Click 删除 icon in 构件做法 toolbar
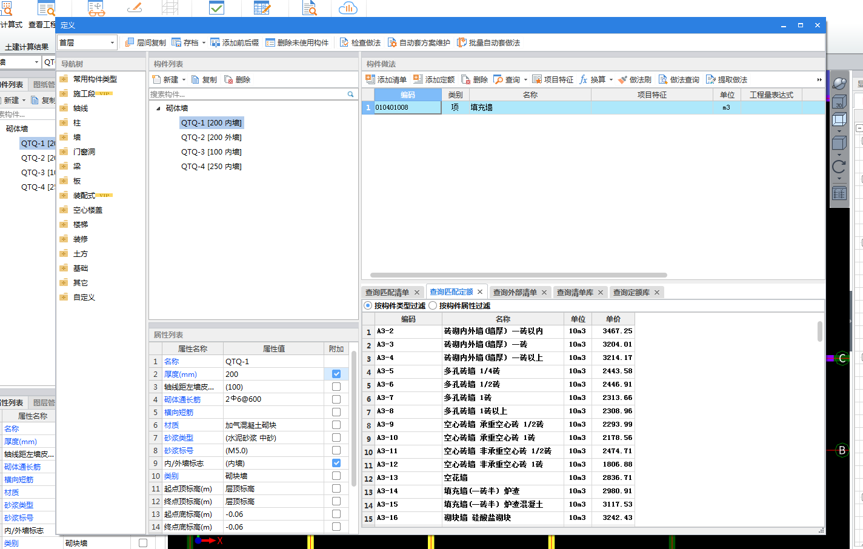The height and width of the screenshot is (549, 863). pyautogui.click(x=465, y=79)
